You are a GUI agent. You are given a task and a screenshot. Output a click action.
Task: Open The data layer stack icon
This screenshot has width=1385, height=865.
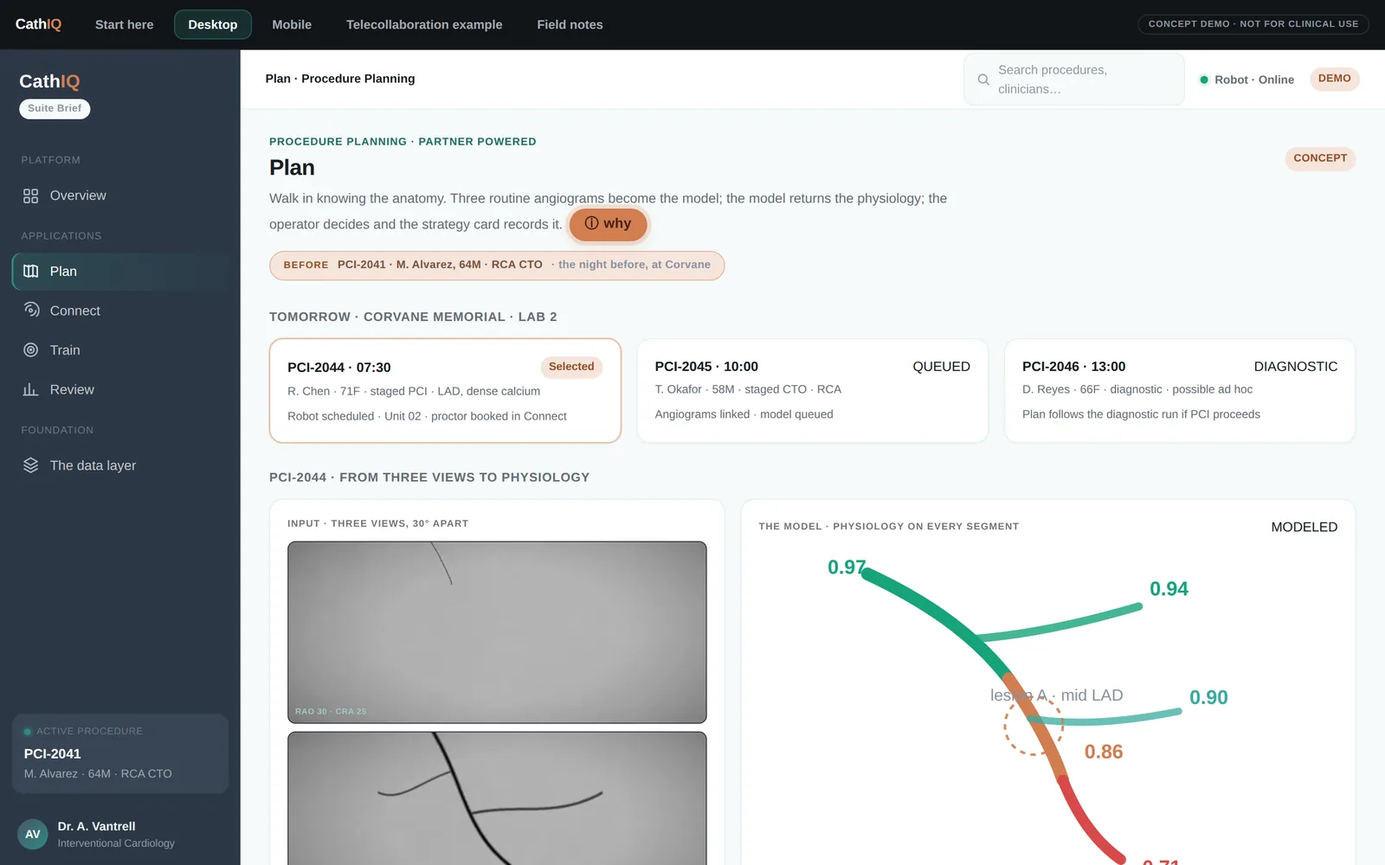tap(30, 465)
